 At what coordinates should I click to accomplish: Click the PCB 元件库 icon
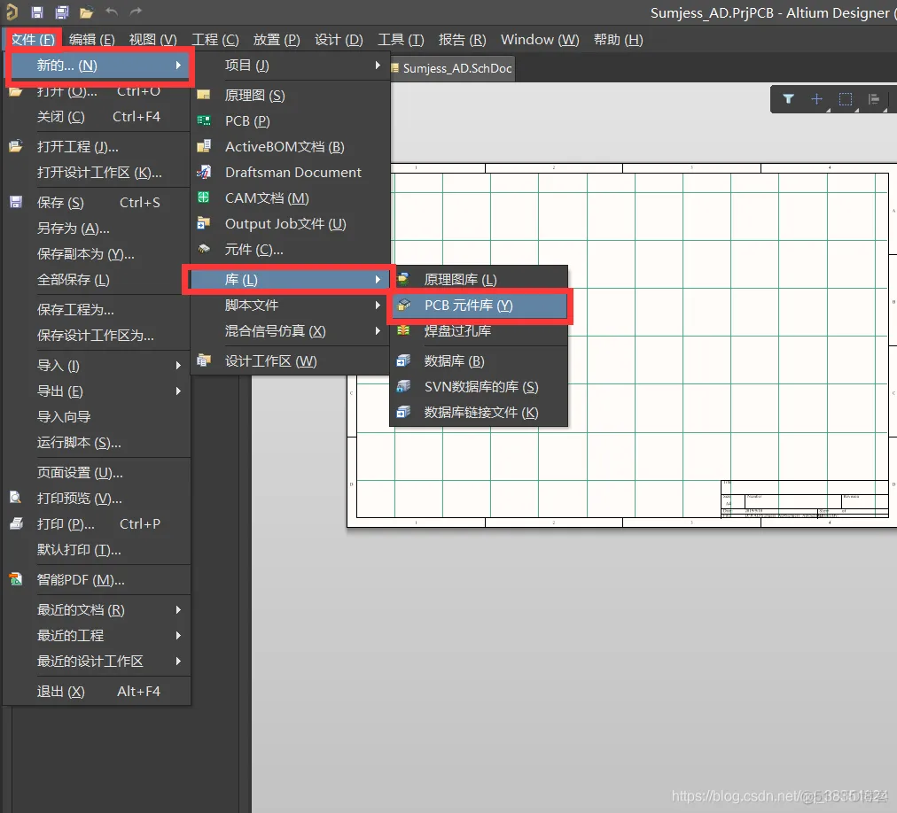tap(403, 305)
